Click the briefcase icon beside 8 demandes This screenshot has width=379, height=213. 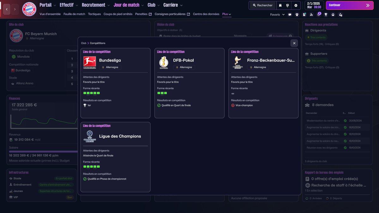(x=307, y=105)
